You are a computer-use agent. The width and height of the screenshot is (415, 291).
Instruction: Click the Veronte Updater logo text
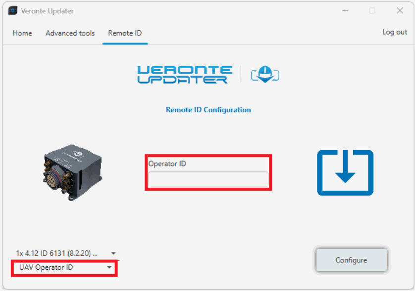pyautogui.click(x=184, y=75)
